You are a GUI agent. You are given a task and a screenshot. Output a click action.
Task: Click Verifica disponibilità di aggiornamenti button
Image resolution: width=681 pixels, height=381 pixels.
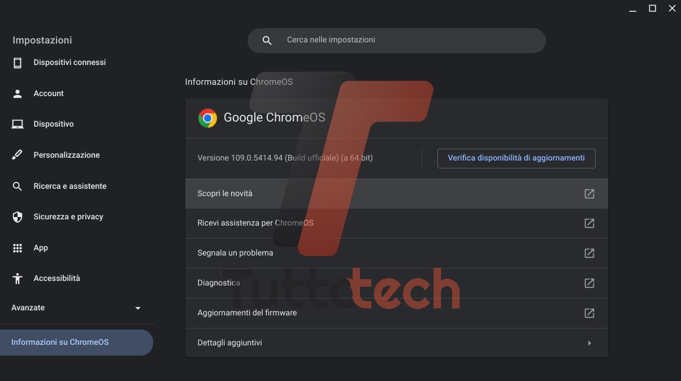516,158
